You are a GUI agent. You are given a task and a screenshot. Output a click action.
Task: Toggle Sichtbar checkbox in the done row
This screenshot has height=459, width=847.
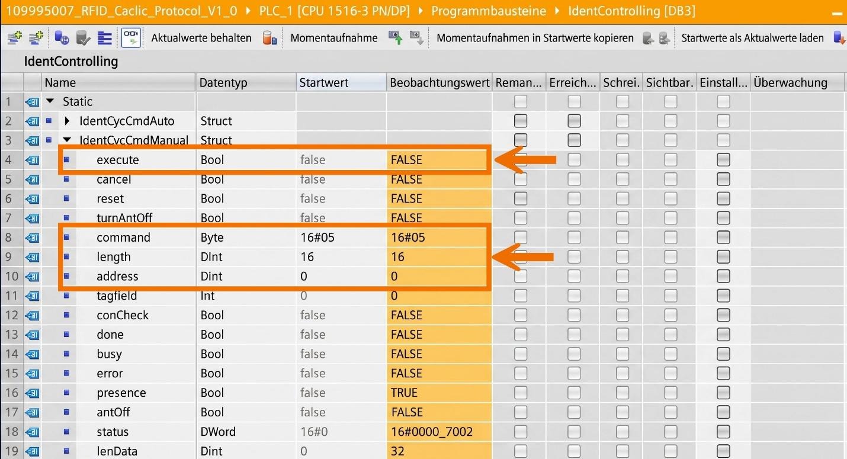pyautogui.click(x=670, y=335)
